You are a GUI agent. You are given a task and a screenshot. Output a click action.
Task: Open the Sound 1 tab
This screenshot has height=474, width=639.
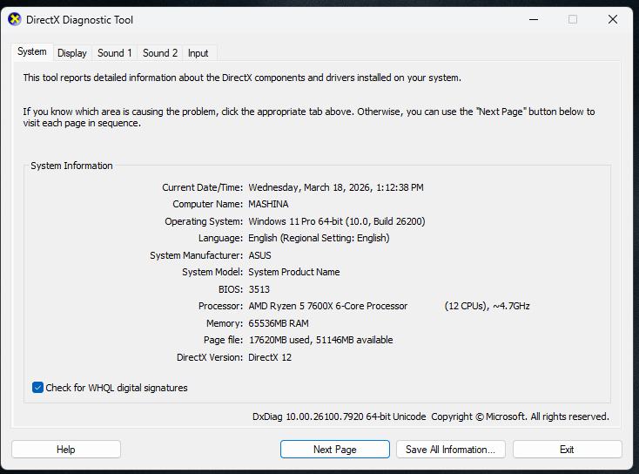click(115, 53)
